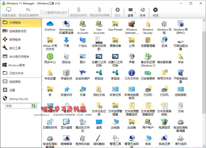
Task: Open Windows Defender firewall icon
Action: pyautogui.click(x=132, y=24)
